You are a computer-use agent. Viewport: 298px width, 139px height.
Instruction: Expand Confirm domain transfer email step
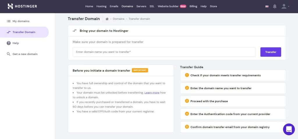[x=233, y=127]
